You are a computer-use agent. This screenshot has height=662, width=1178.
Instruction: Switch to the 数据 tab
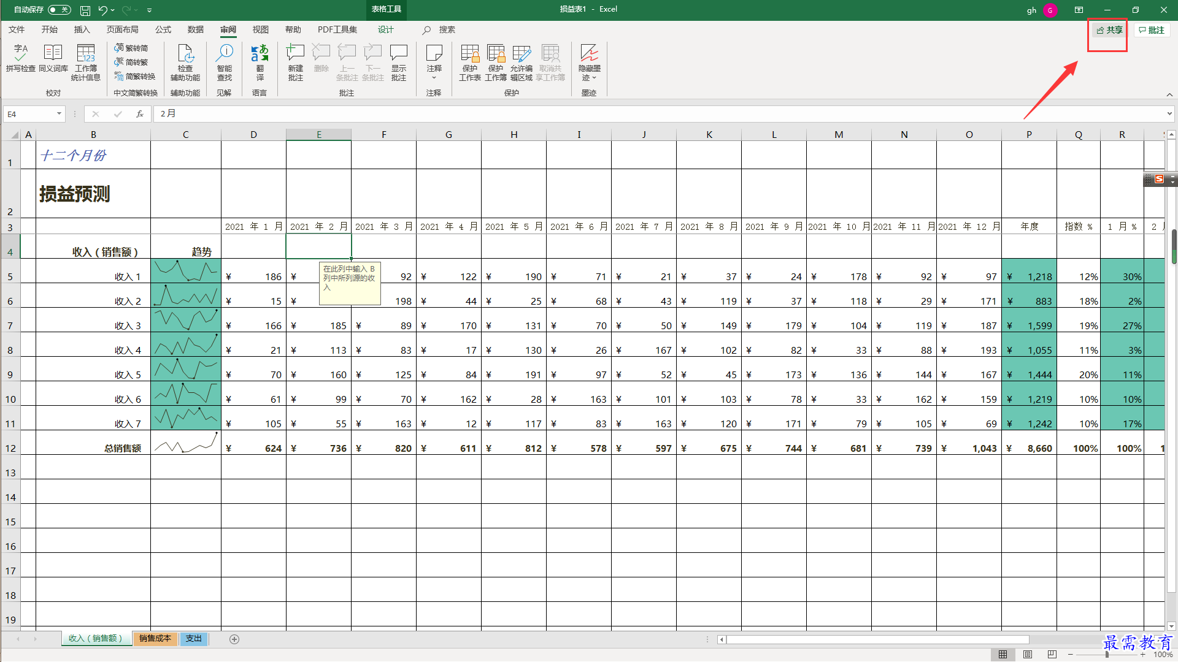pos(195,29)
